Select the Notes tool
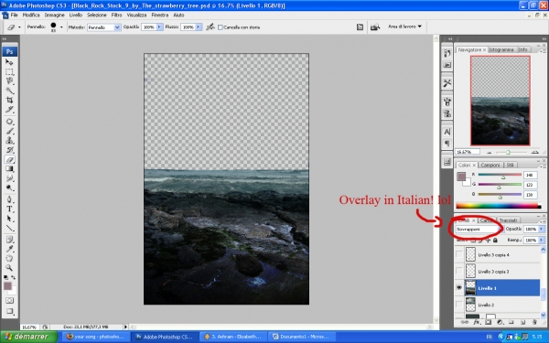This screenshot has height=343, width=549. click(x=9, y=240)
